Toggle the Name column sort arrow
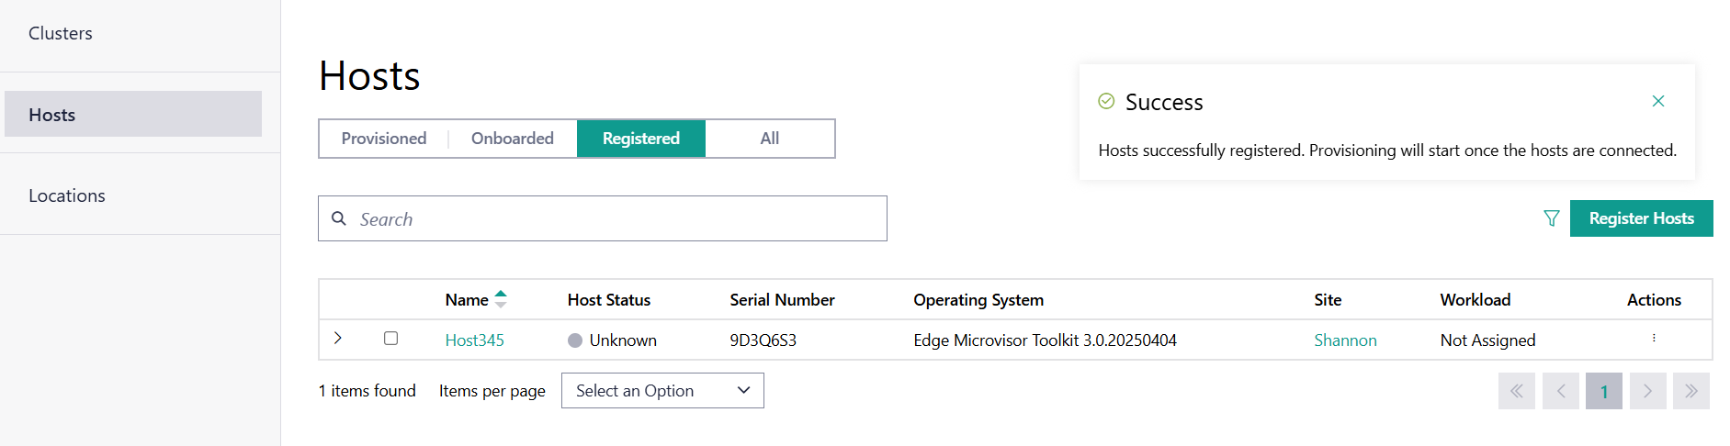 tap(501, 299)
